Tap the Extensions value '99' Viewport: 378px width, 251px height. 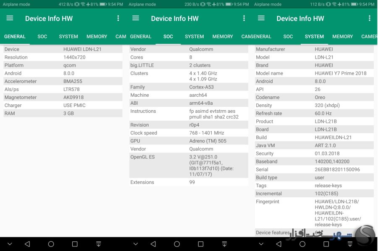192,182
